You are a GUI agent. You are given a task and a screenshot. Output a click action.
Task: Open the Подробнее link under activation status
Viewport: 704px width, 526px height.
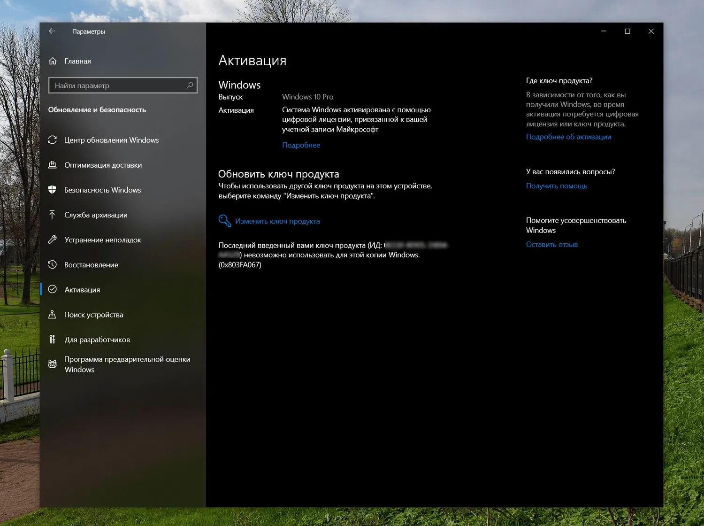(301, 145)
